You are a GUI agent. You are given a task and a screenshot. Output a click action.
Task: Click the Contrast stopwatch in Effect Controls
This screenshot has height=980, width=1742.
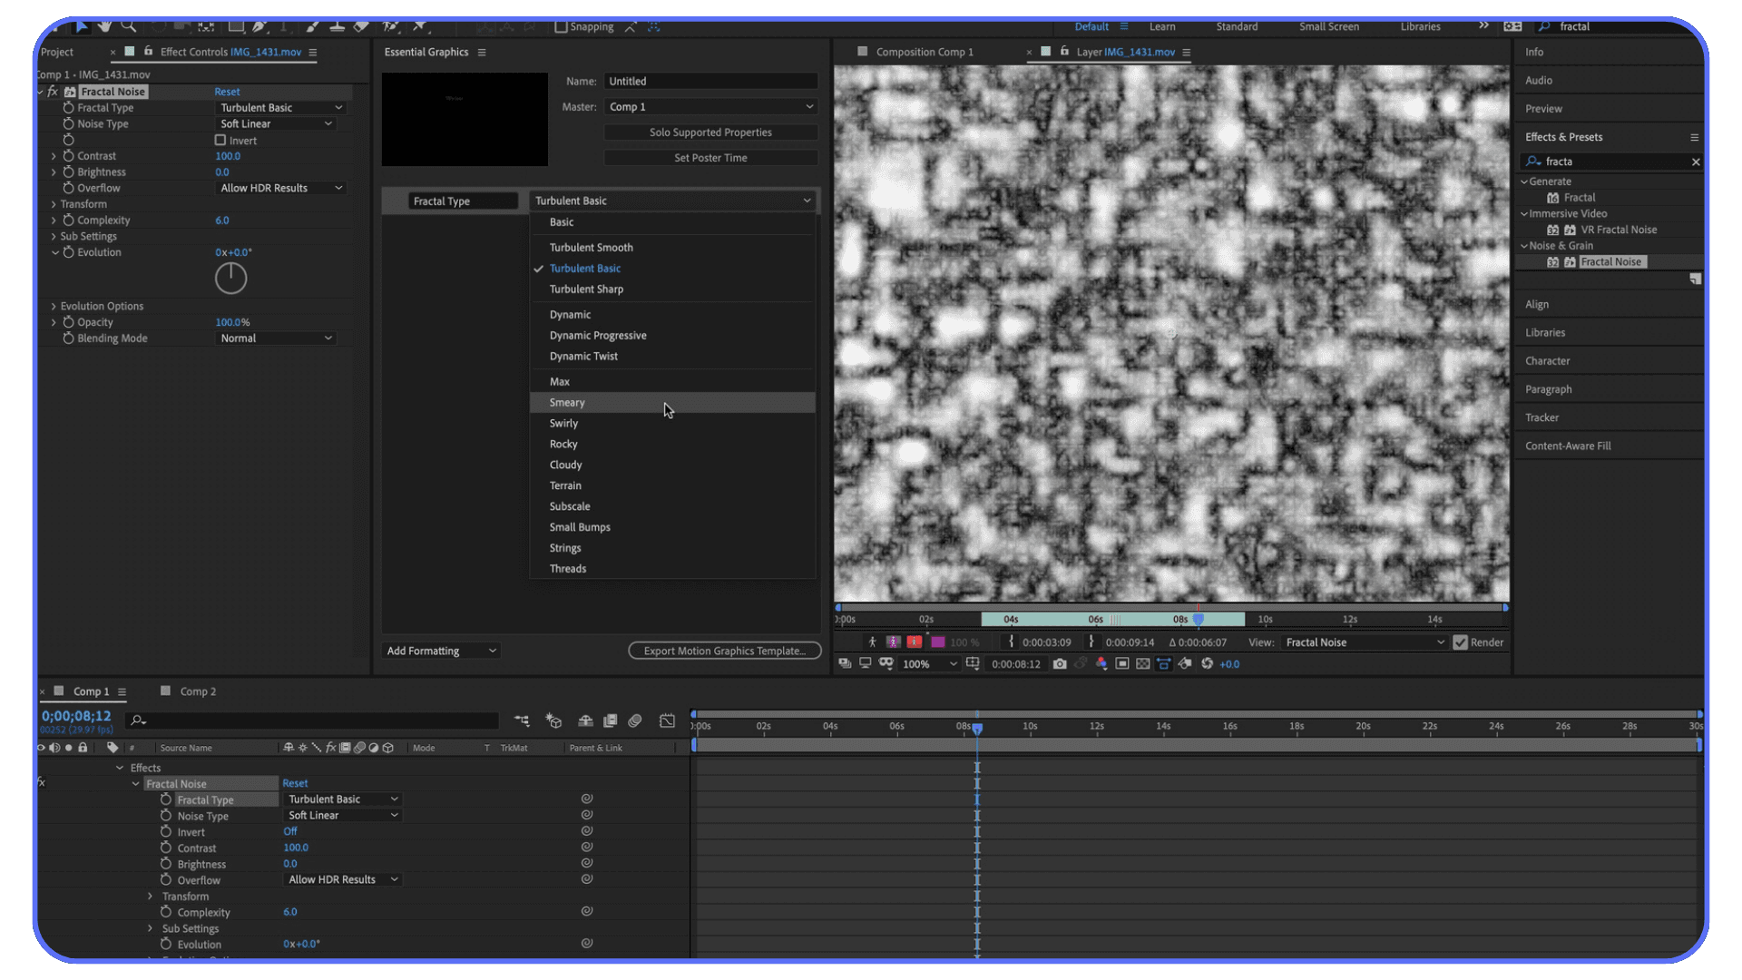68,156
